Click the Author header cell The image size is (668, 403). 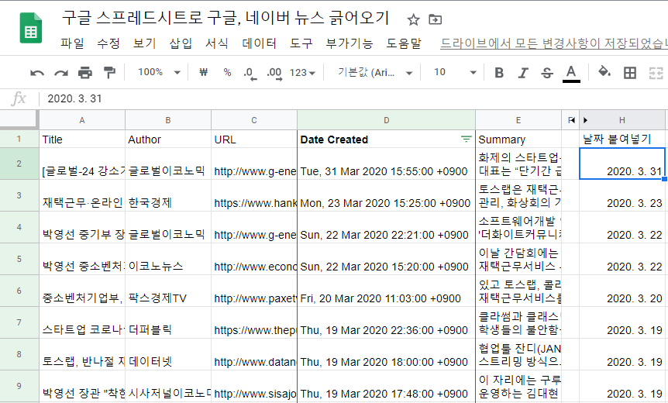(x=168, y=139)
